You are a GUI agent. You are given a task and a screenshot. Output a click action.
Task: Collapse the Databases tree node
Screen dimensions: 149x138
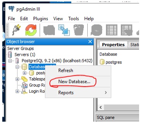[x=17, y=67]
